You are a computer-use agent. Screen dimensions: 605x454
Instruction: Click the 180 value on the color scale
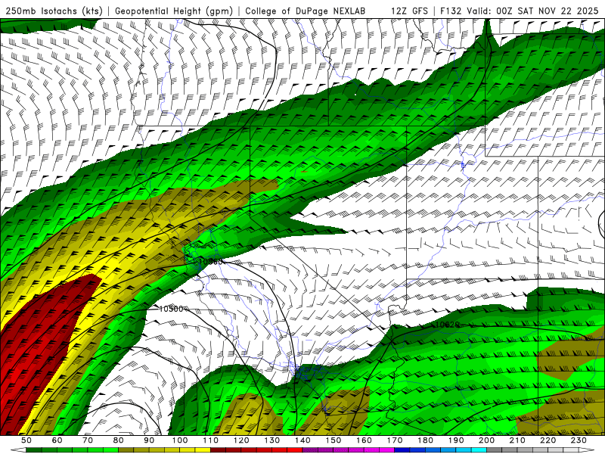pos(425,440)
